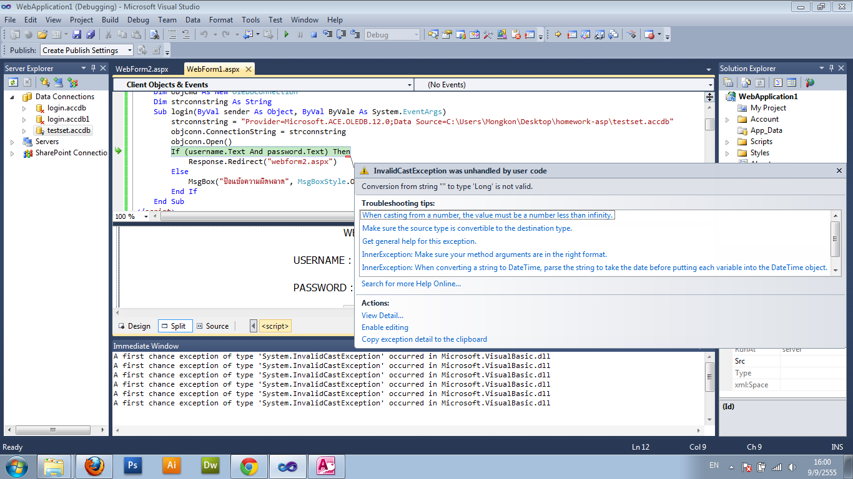This screenshot has height=479, width=853.
Task: Click Enable editing link
Action: pos(385,327)
